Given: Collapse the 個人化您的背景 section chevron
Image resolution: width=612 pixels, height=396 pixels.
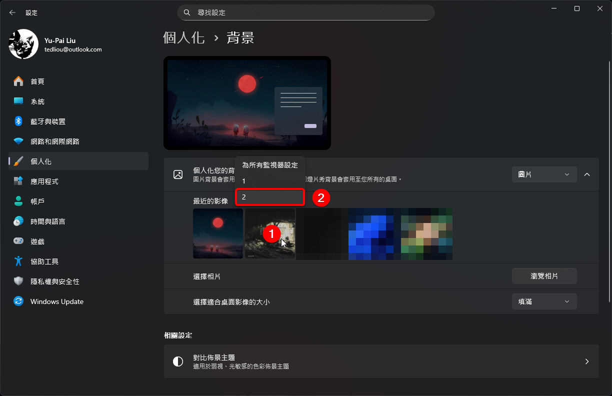Looking at the screenshot, I should 587,174.
